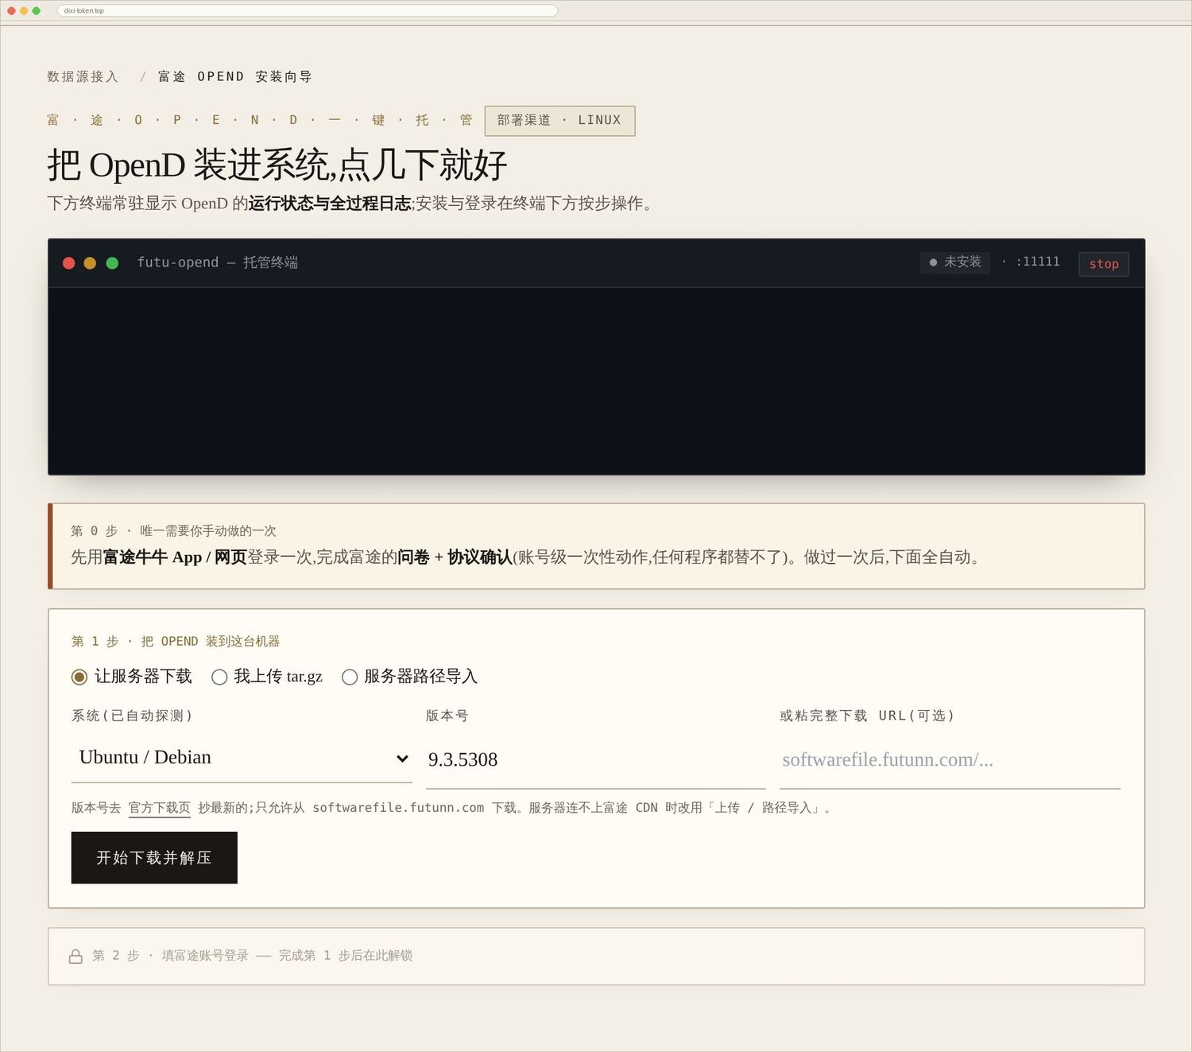Click the browser address bar dixi-token.top
Viewport: 1192px width, 1052px height.
(308, 10)
